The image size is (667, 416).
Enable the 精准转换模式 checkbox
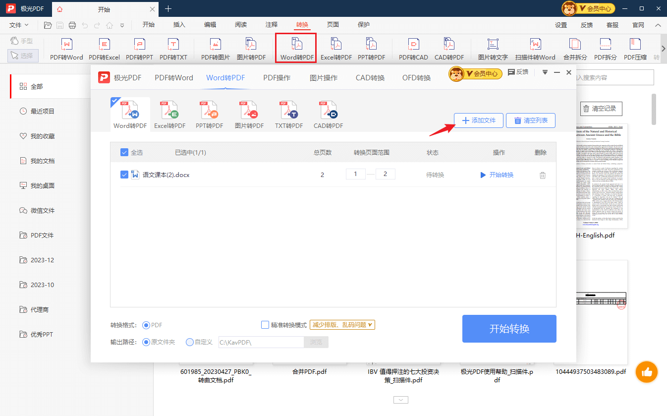(265, 325)
